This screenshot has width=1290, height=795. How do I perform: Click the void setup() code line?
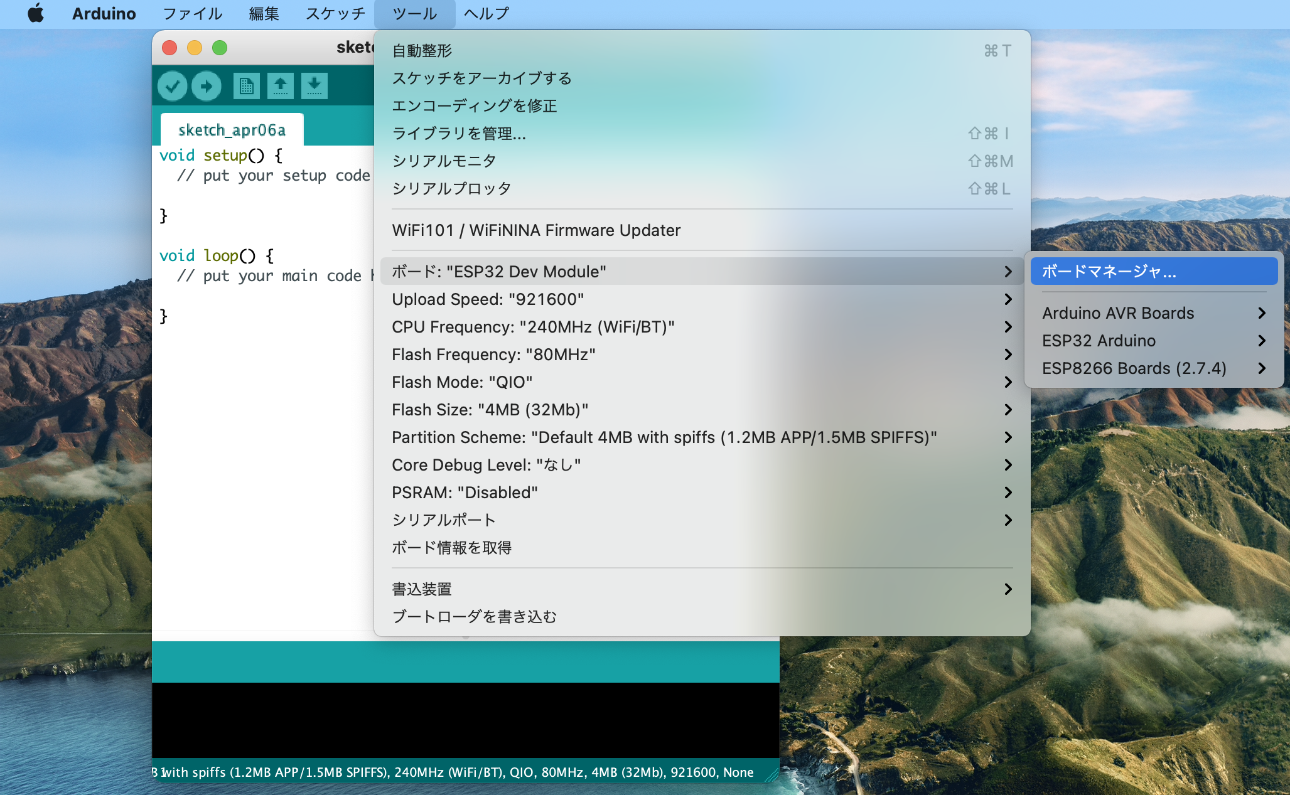pyautogui.click(x=221, y=155)
